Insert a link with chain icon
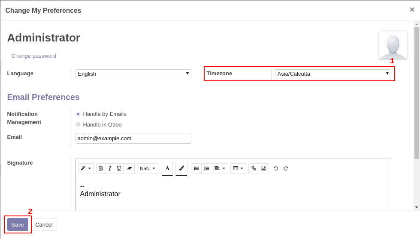 point(254,168)
